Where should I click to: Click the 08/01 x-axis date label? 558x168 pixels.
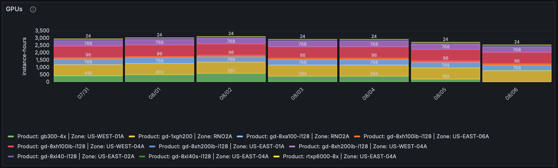pos(154,93)
